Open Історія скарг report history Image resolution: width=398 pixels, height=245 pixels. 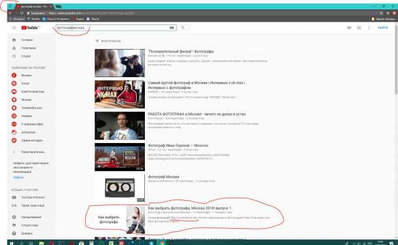[x=30, y=225]
